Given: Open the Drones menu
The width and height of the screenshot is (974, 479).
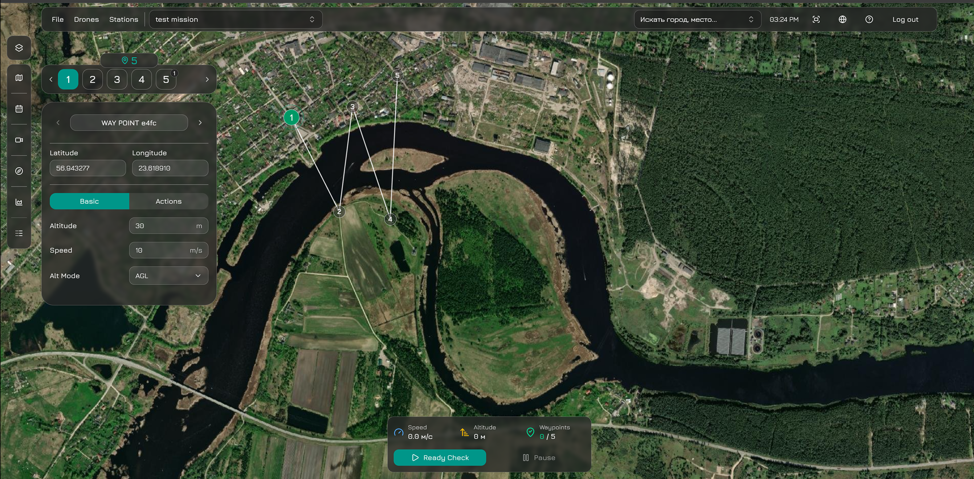Looking at the screenshot, I should tap(86, 19).
